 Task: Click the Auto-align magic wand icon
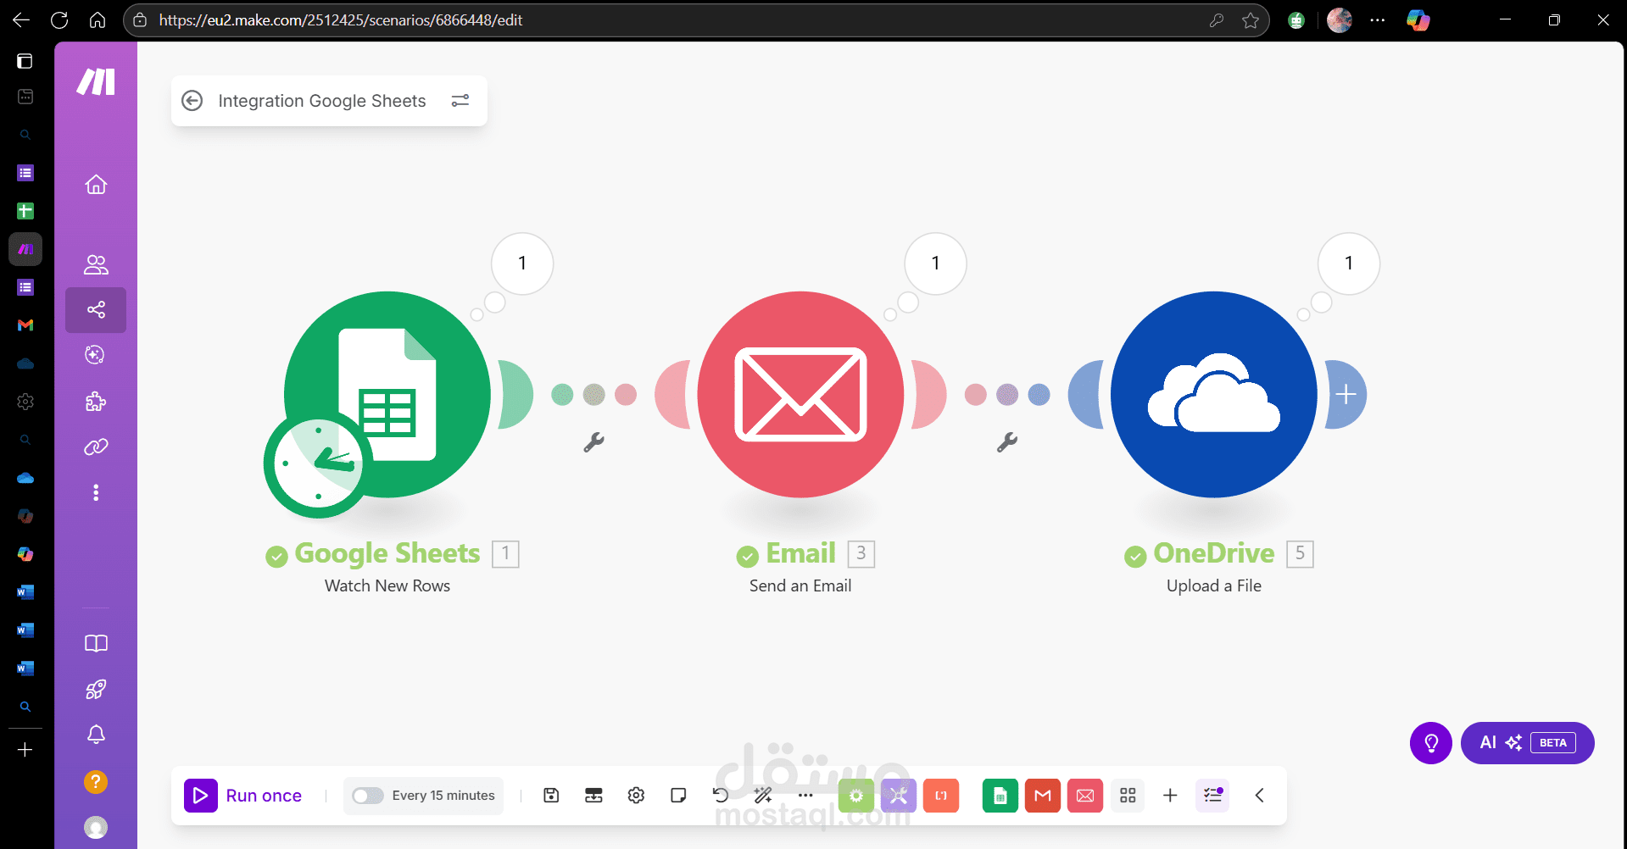763,795
